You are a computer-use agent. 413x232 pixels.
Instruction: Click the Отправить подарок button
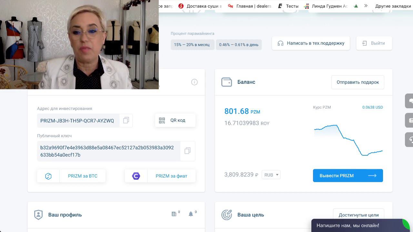(x=358, y=82)
